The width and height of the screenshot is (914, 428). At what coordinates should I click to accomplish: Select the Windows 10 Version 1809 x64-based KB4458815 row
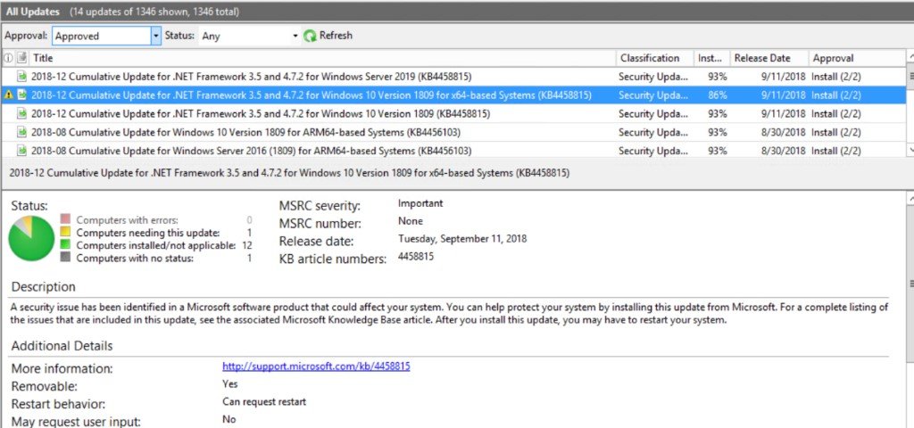click(x=453, y=95)
